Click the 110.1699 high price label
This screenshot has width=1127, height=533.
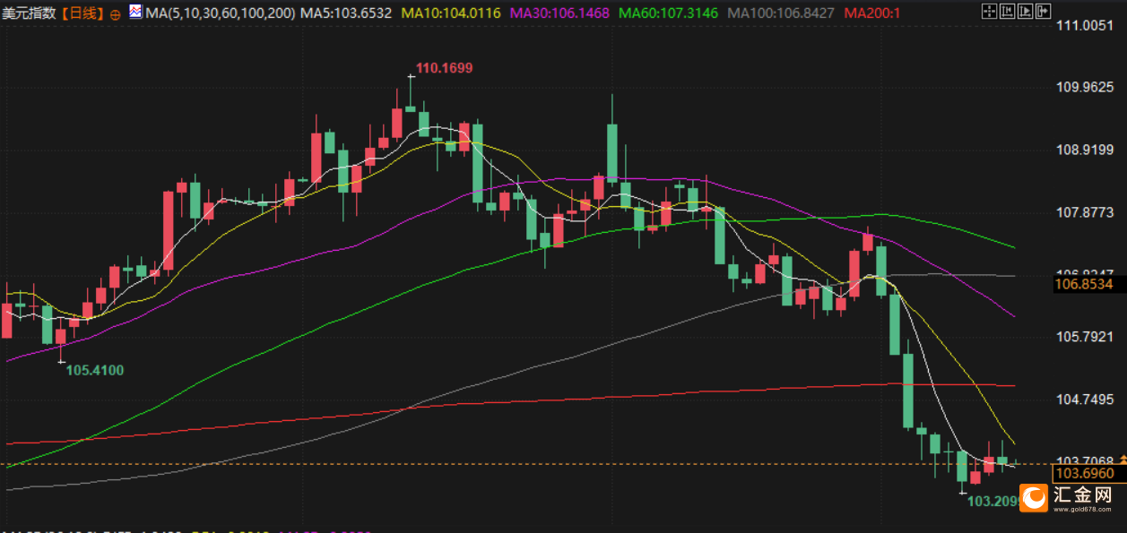444,68
